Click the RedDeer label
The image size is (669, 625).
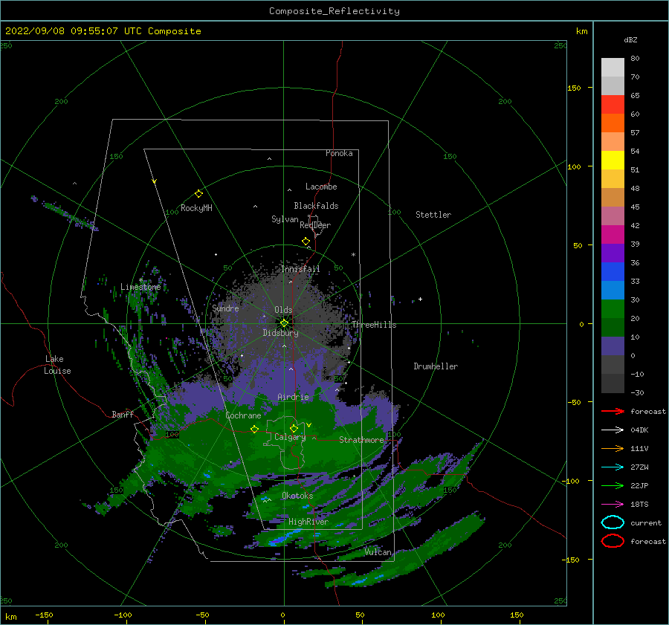[x=315, y=225]
